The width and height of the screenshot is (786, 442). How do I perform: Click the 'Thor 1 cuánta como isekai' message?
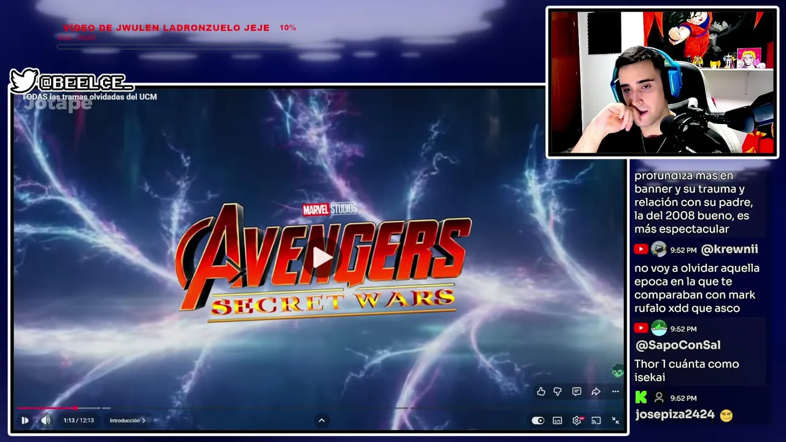687,371
